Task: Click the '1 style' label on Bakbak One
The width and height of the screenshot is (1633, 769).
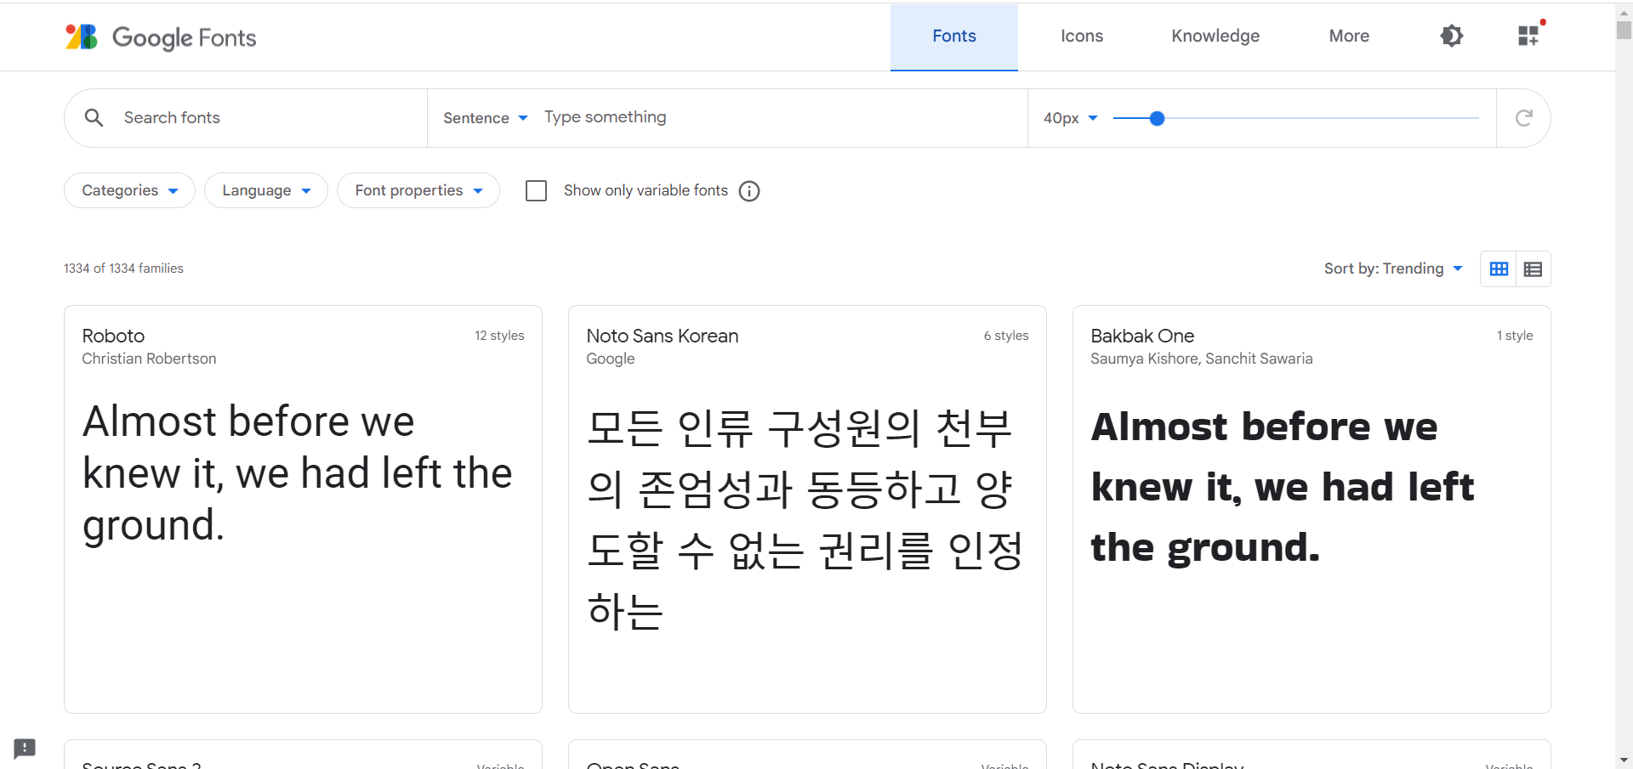Action: [x=1515, y=336]
